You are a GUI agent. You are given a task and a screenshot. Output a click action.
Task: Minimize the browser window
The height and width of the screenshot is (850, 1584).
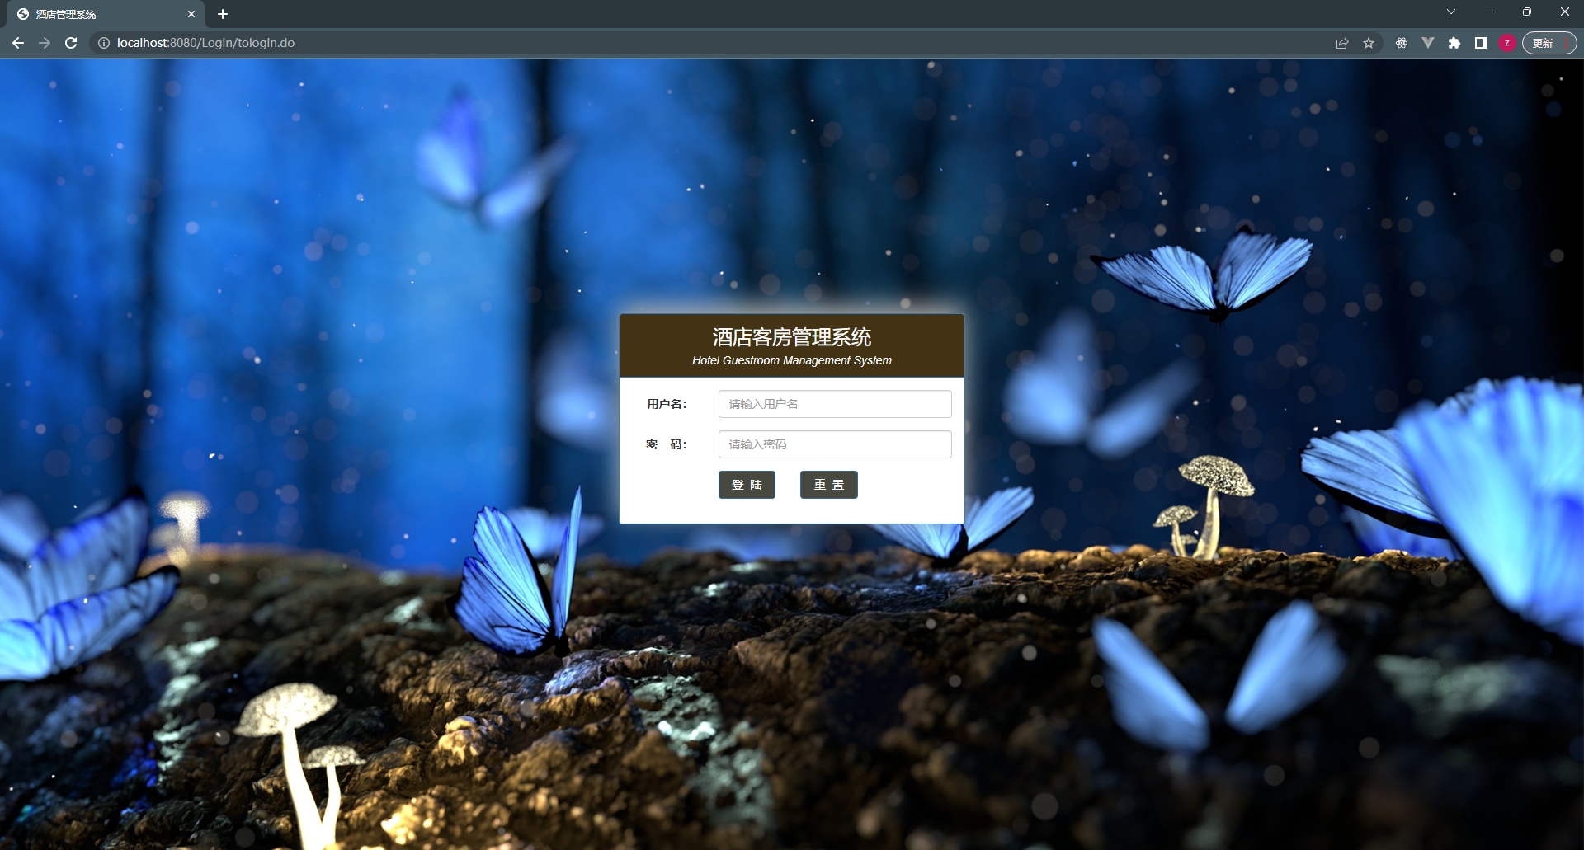(x=1489, y=12)
